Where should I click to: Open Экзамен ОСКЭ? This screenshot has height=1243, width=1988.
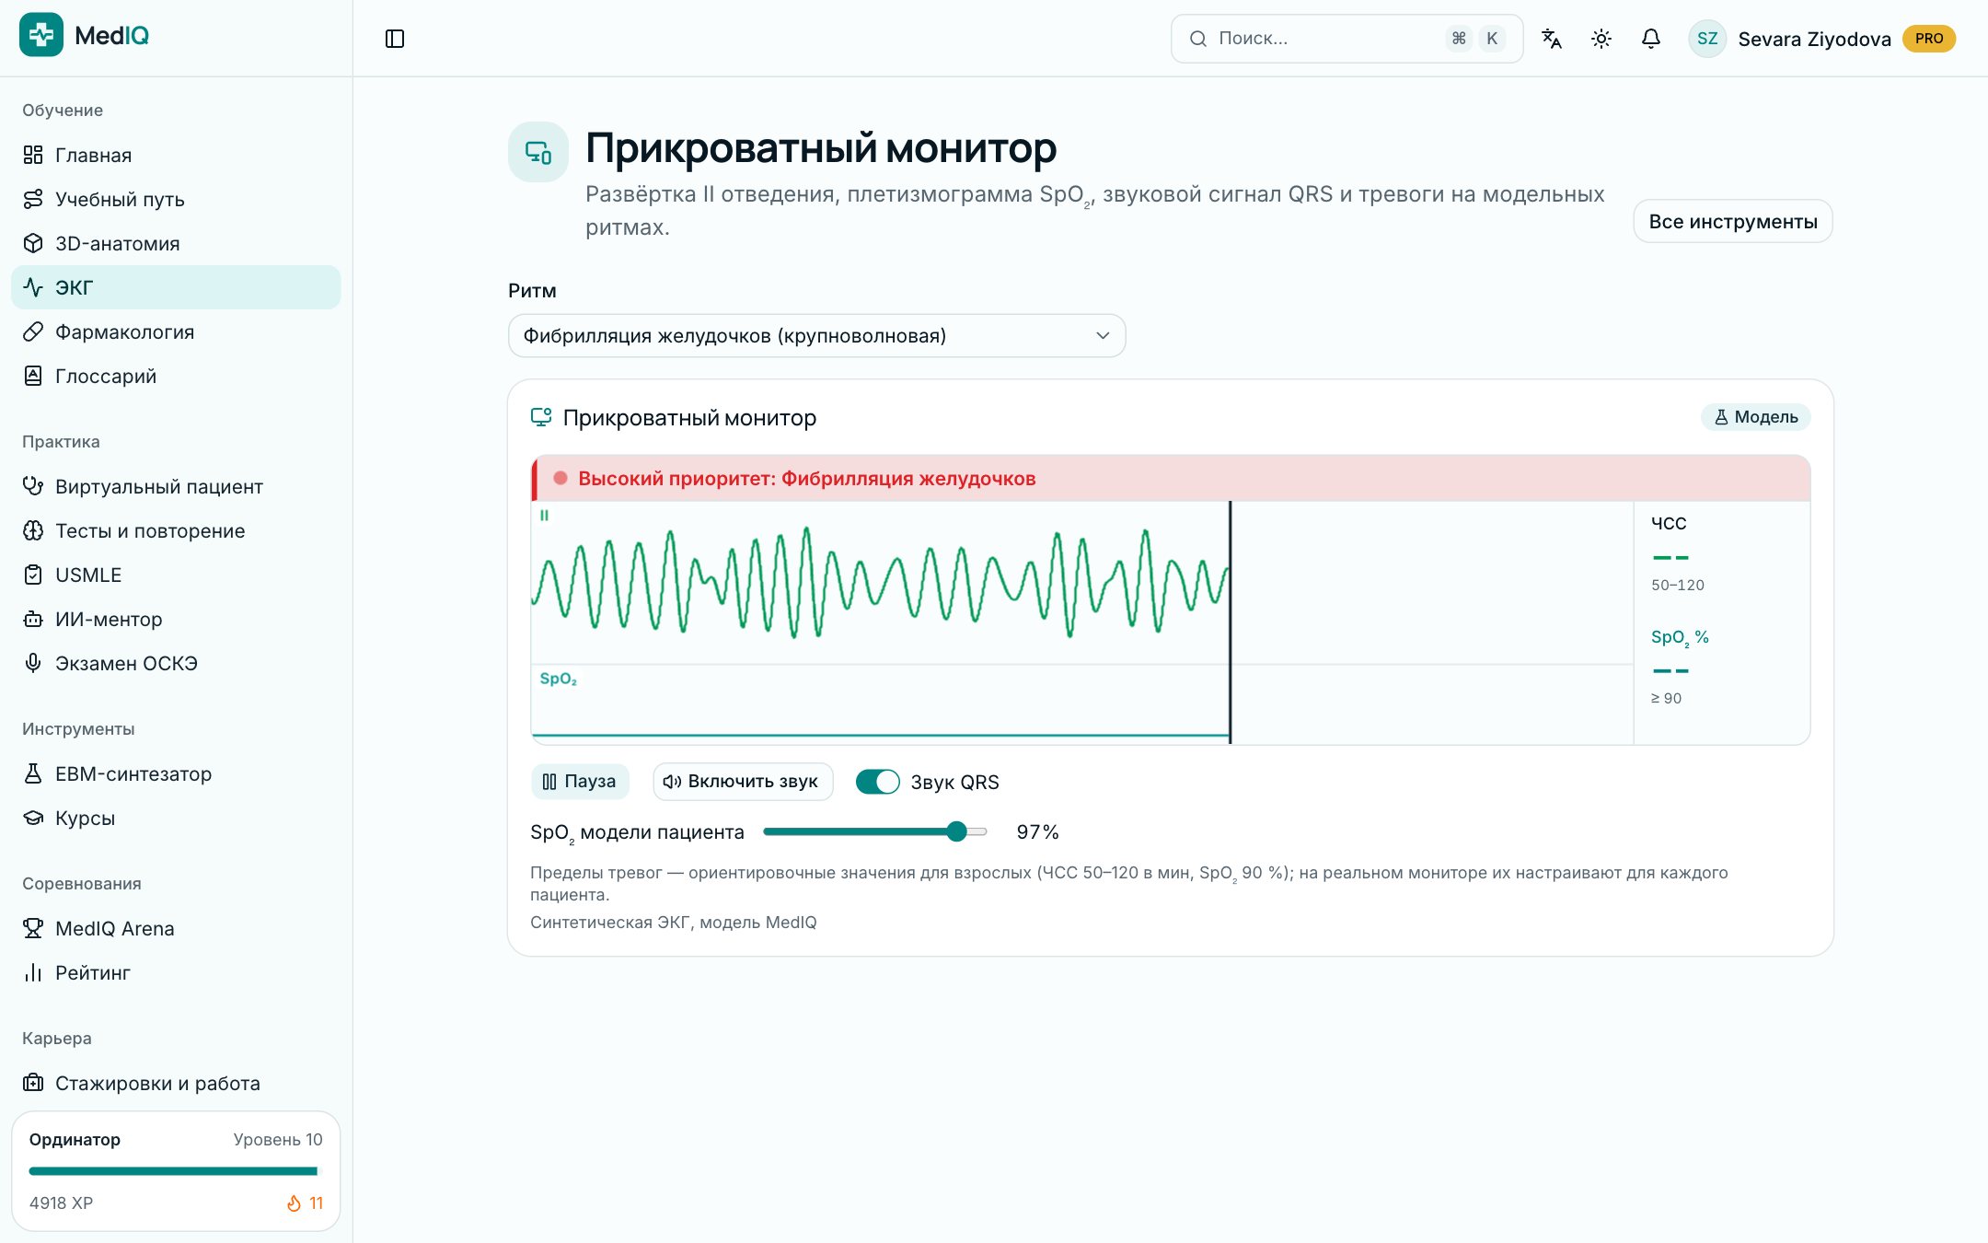(x=176, y=663)
